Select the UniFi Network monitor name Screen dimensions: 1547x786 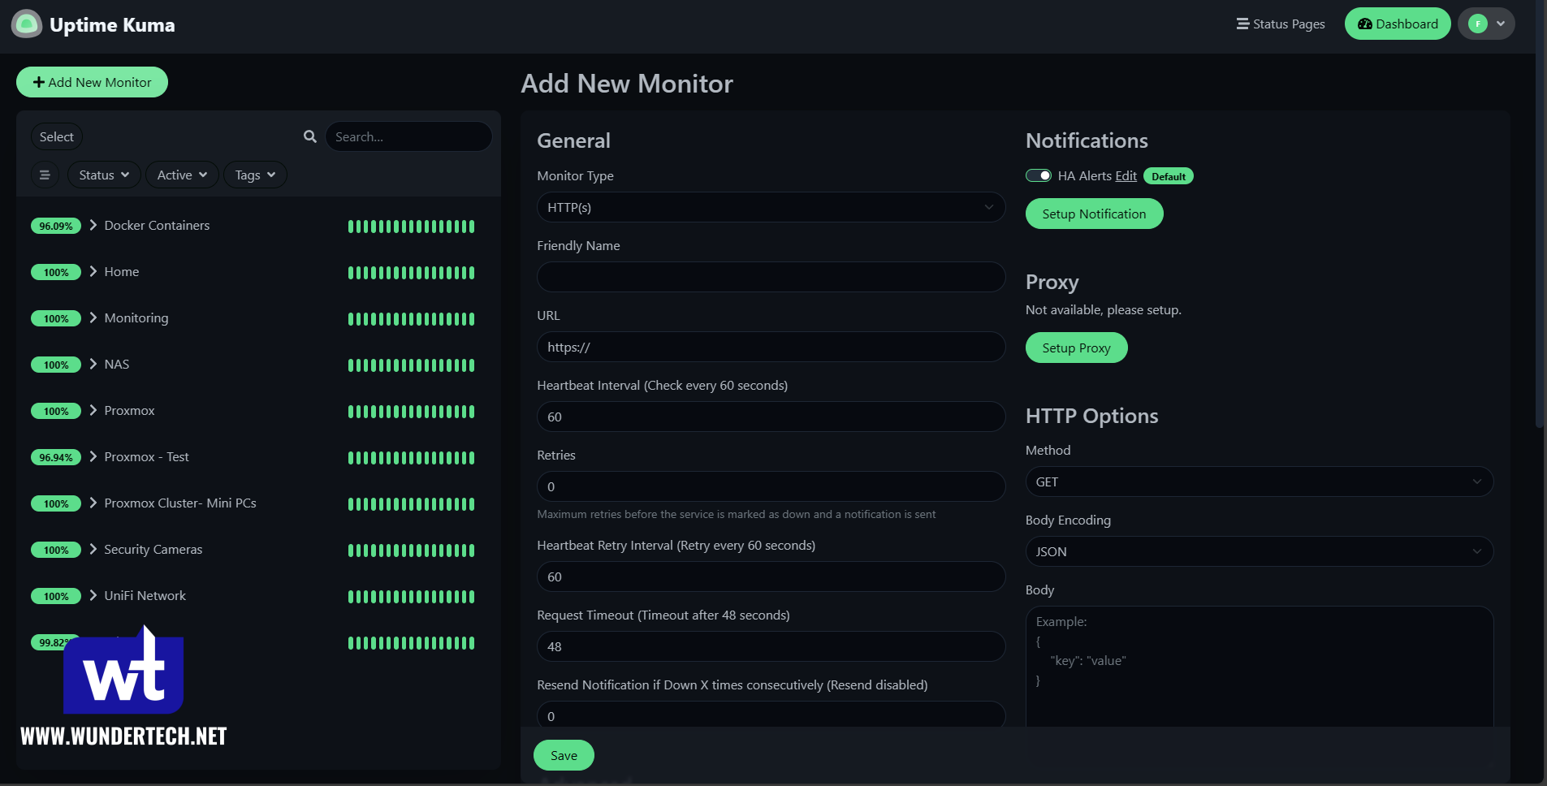145,595
